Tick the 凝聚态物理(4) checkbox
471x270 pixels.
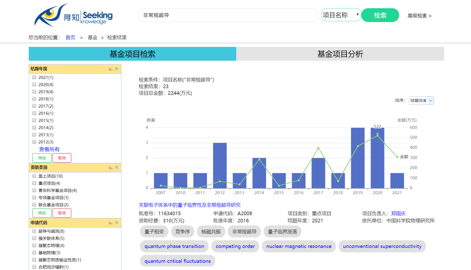[34, 245]
